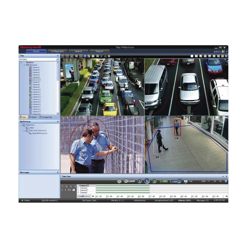Select the seventh salvo layout icon

coord(218,56)
